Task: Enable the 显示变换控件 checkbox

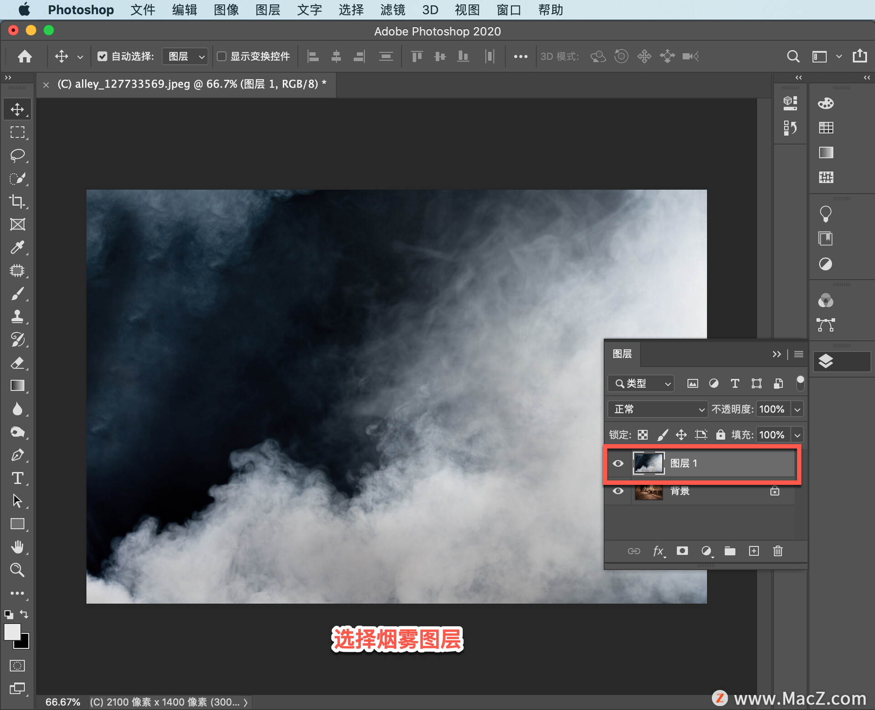Action: (x=221, y=56)
